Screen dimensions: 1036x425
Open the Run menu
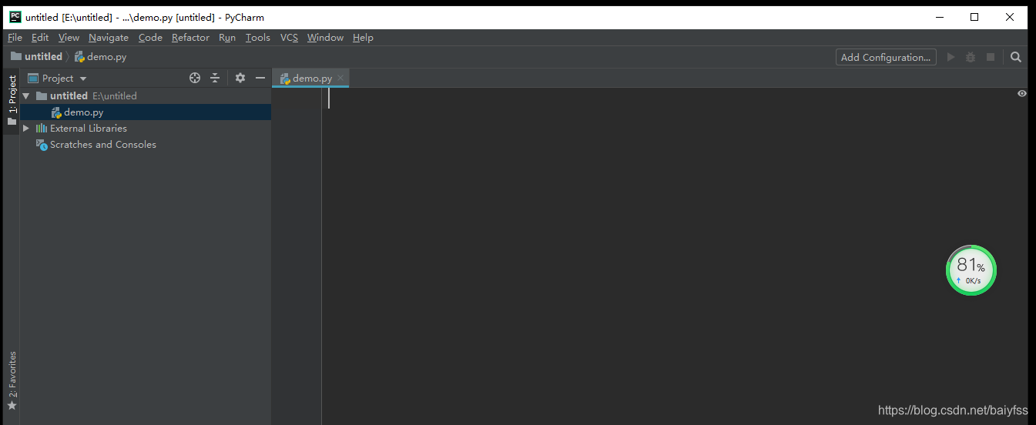point(227,37)
